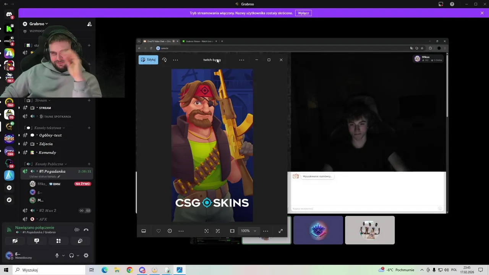
Task: Open the 100% zoom dropdown
Action: (x=248, y=231)
